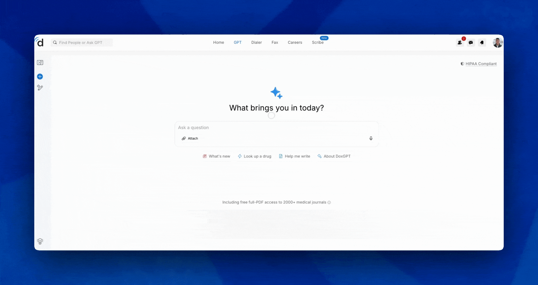
Task: Click the journal access info icon
Action: pyautogui.click(x=329, y=202)
